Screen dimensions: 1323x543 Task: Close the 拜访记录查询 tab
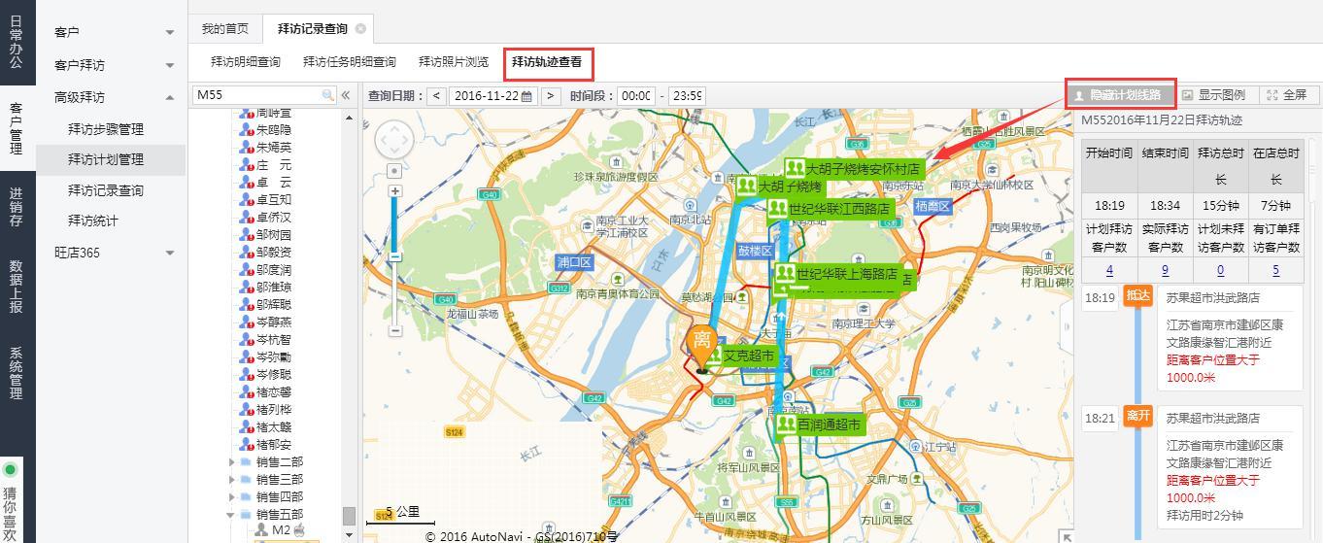coord(361,29)
